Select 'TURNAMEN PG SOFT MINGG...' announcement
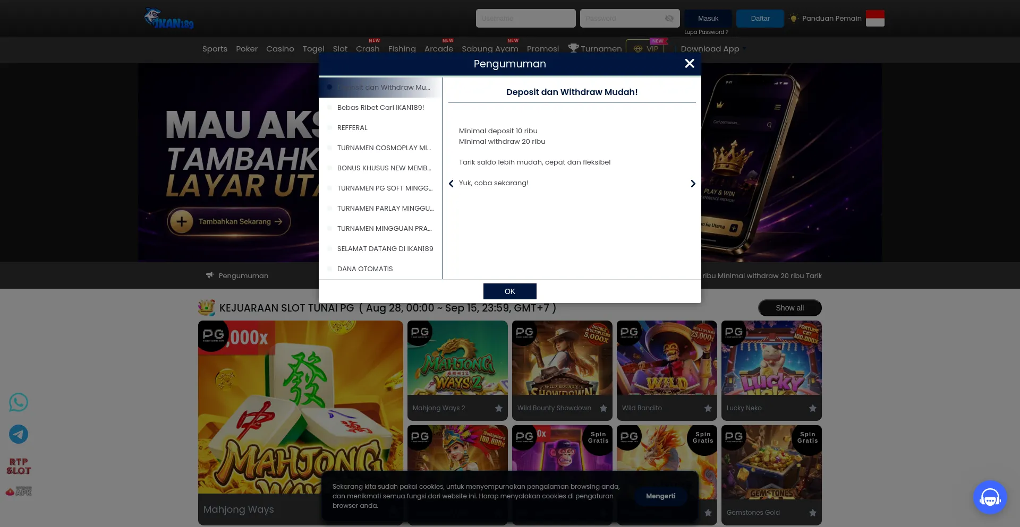This screenshot has height=527, width=1020. click(x=380, y=188)
